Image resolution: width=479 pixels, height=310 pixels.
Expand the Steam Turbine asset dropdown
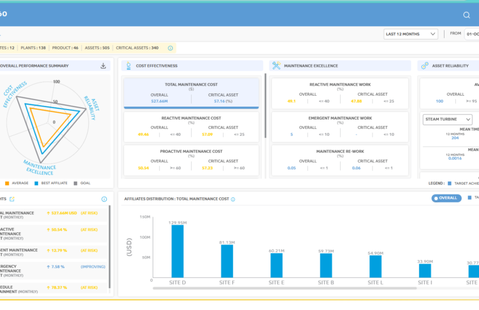click(x=447, y=120)
